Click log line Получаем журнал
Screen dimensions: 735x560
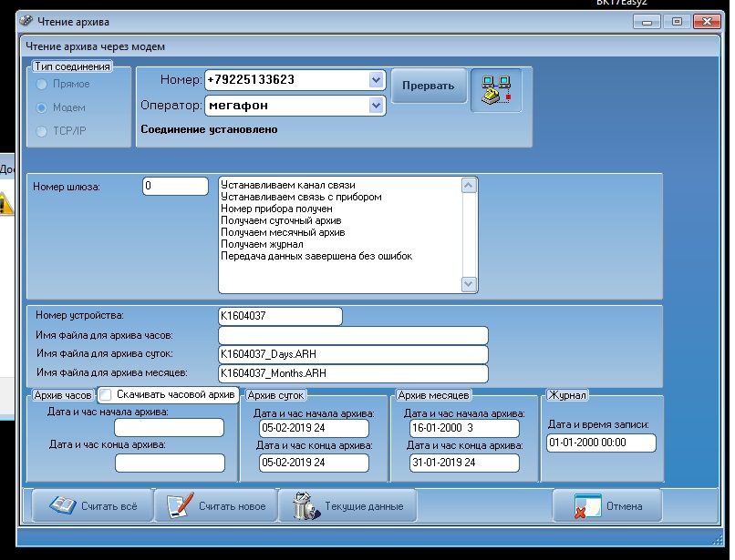coord(262,244)
